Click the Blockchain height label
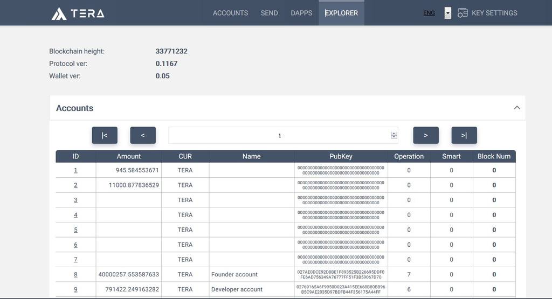552x299 pixels. [77, 51]
